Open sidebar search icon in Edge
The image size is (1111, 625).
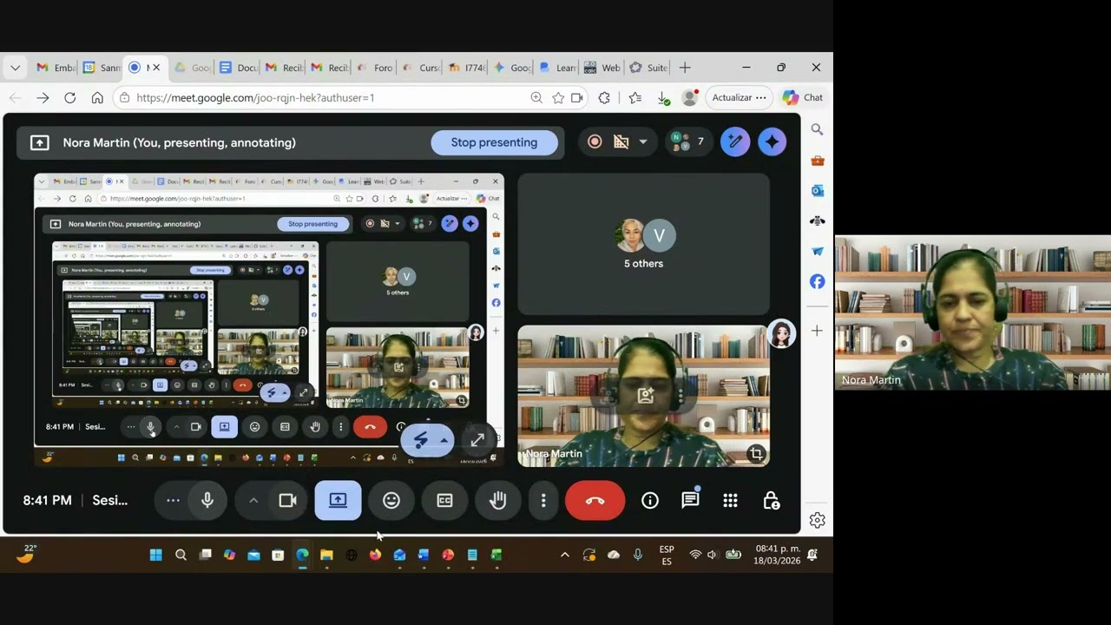[x=817, y=129]
